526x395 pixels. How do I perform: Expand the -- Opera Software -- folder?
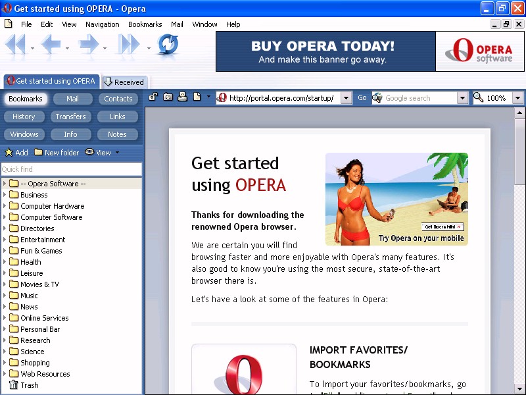coord(5,184)
